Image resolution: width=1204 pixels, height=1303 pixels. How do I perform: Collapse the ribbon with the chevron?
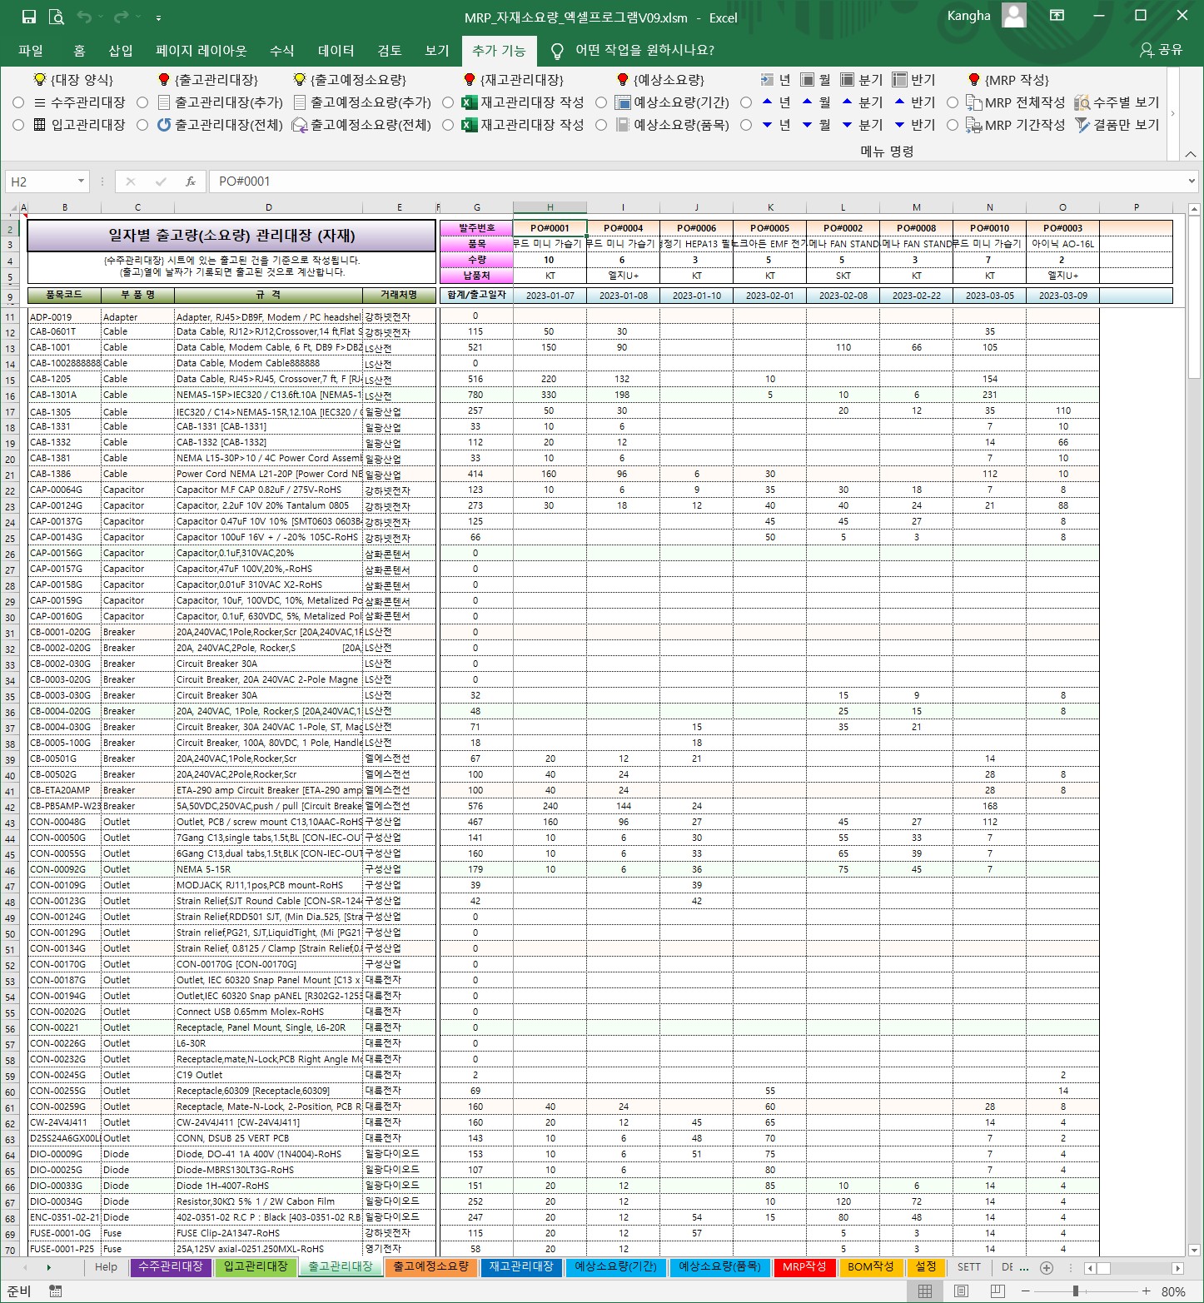1190,154
